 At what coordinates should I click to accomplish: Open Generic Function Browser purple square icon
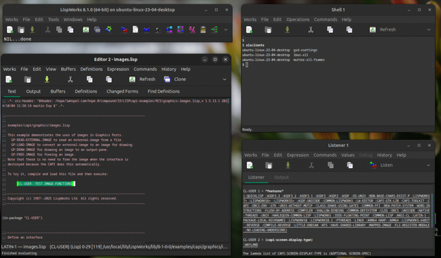pyautogui.click(x=180, y=30)
